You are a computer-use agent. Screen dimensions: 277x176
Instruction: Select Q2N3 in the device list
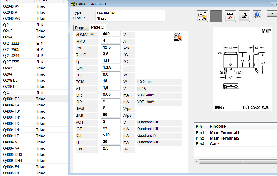pyautogui.click(x=34, y=31)
